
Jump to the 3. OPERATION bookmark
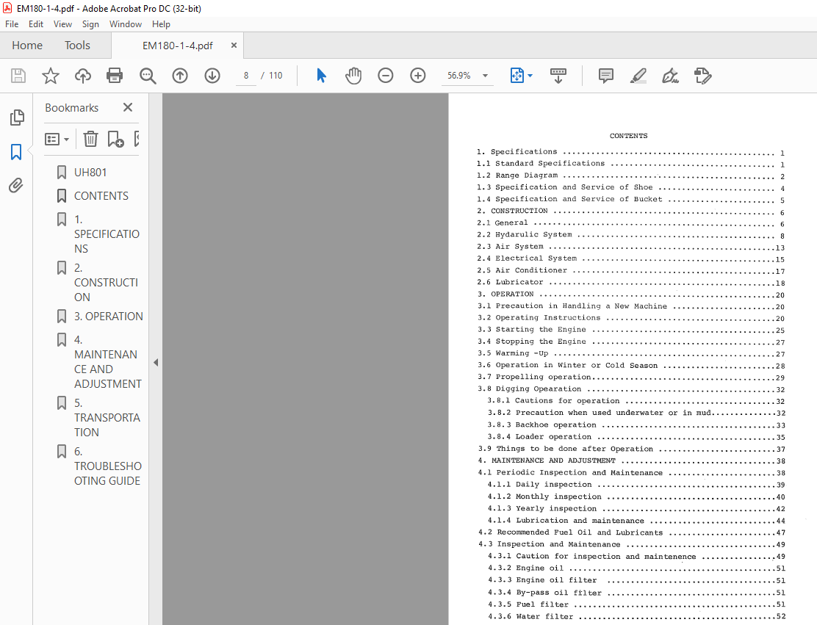click(109, 316)
